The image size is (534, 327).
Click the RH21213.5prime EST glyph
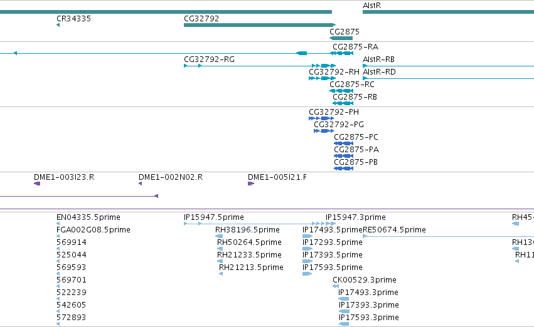221,274
